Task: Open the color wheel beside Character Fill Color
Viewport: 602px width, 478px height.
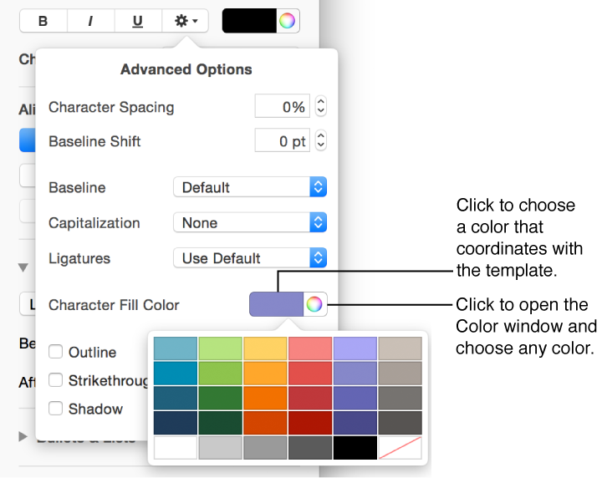Action: click(315, 304)
